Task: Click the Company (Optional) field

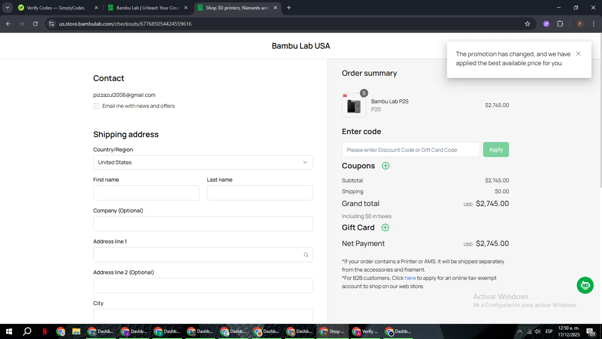Action: pos(203,224)
